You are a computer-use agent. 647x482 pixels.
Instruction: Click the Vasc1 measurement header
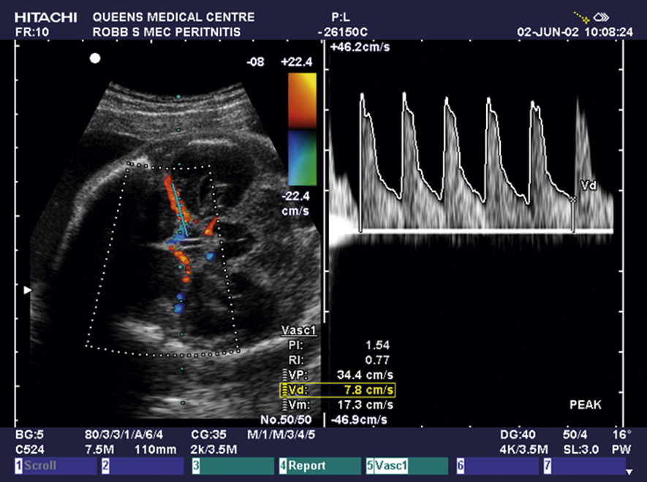tap(299, 330)
